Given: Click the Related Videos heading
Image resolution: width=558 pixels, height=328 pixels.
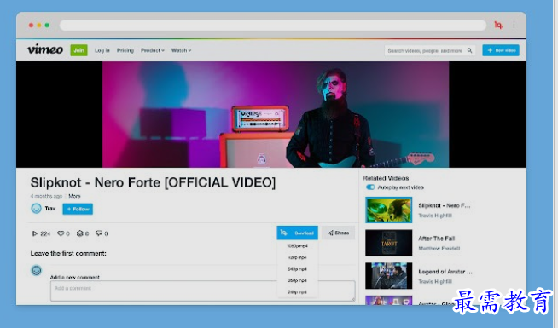Looking at the screenshot, I should pos(386,178).
